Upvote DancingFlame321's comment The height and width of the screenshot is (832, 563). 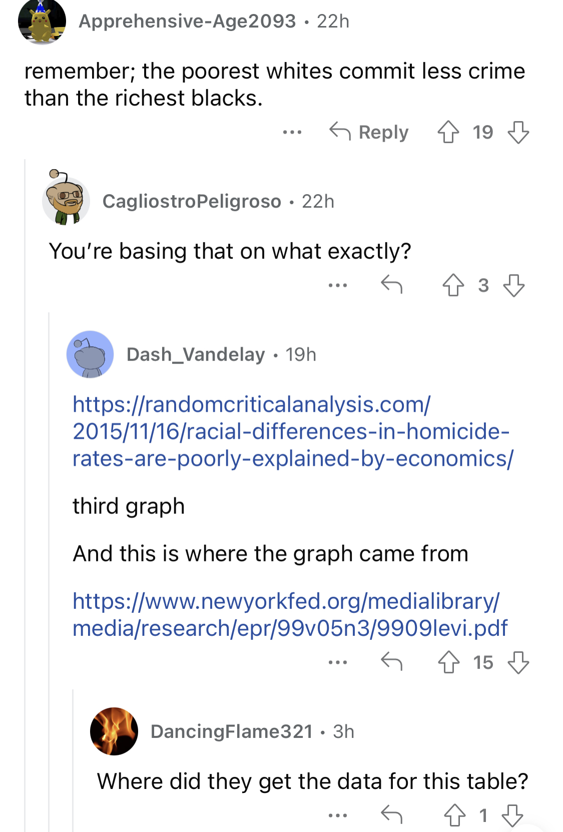point(454,815)
